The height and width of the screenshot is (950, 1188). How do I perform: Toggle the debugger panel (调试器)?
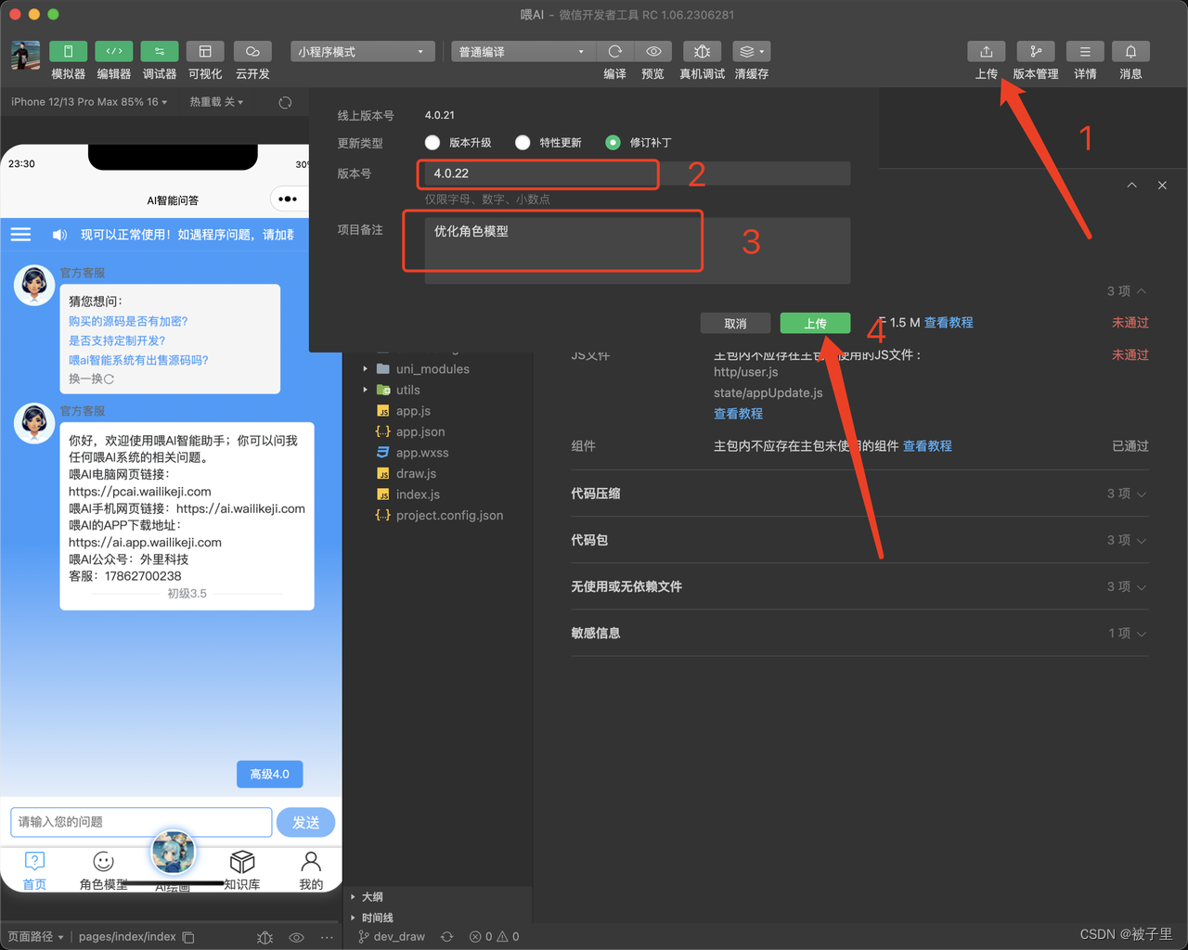click(160, 52)
